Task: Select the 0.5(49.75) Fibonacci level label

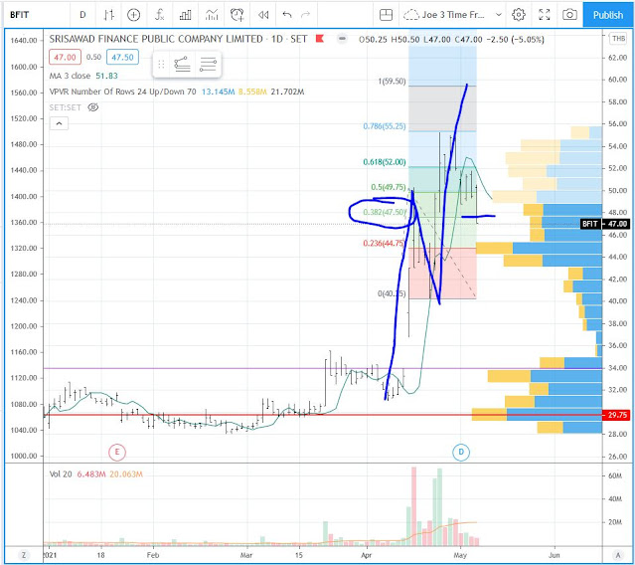Action: click(x=388, y=187)
